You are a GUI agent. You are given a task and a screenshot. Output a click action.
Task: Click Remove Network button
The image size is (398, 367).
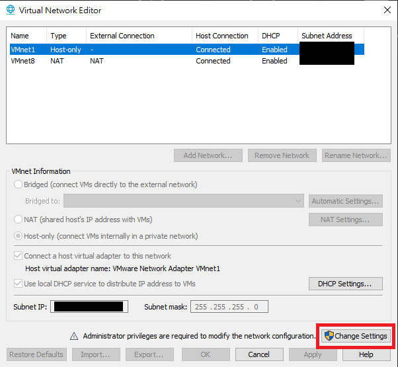pyautogui.click(x=282, y=155)
